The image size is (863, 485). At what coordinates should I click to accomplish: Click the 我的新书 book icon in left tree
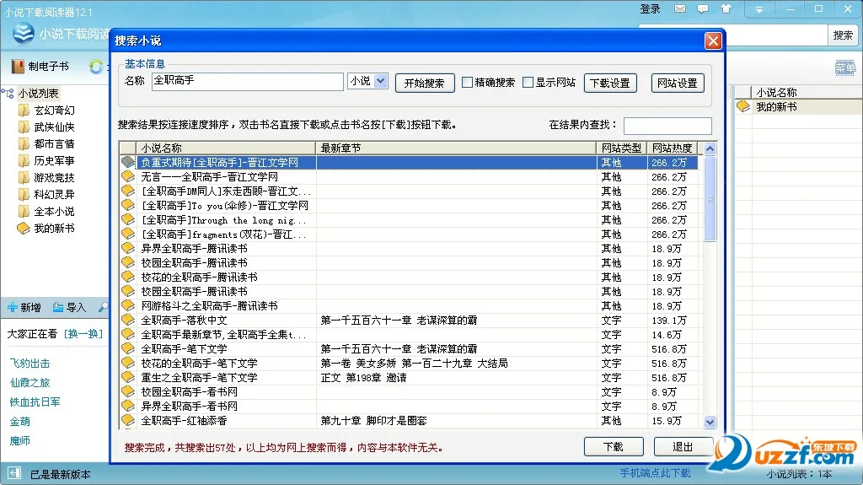24,229
